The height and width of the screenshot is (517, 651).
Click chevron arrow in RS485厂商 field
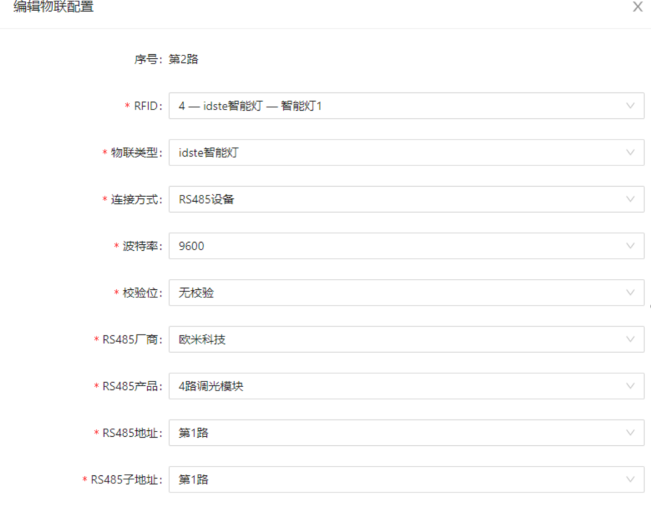pyautogui.click(x=630, y=339)
